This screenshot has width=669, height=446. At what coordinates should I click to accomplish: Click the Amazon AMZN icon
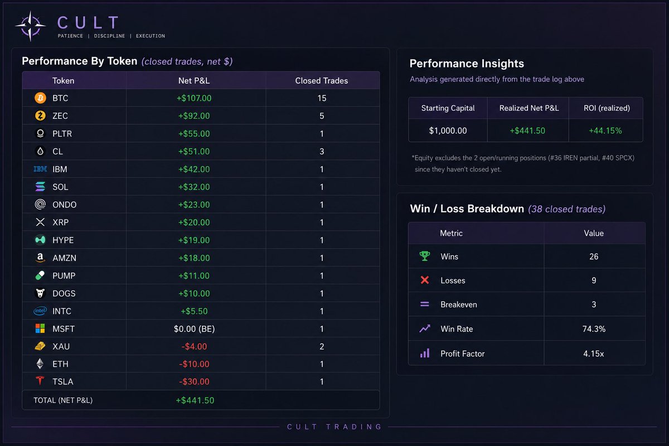click(40, 258)
